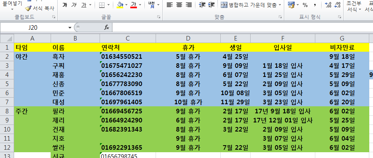Click the 연락처 header cell
The height and width of the screenshot is (158, 373).
(x=128, y=48)
